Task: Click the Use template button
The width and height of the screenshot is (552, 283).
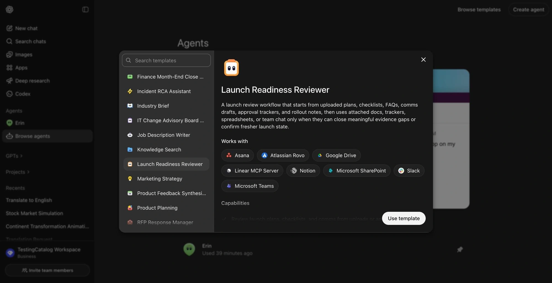Action: [404, 218]
